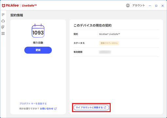Go to the Home icon in sidebar
The height and width of the screenshot is (118, 167).
point(3,21)
